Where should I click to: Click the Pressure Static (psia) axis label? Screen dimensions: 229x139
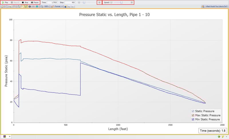point(6,71)
